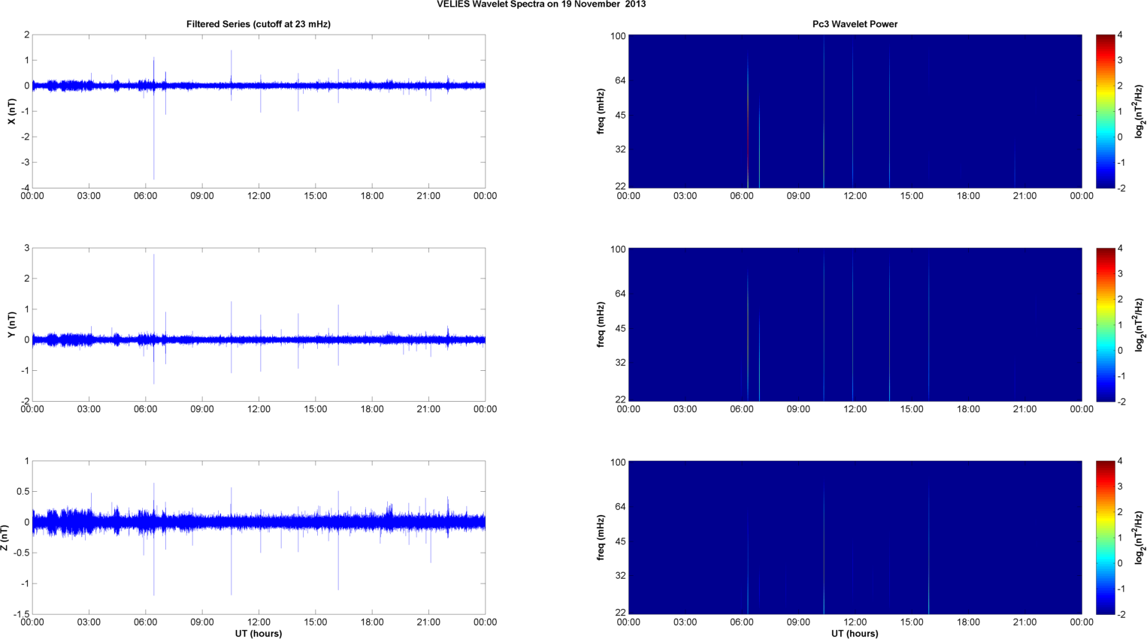Click the log2(nT²/Hz) label of the middle color bar
Viewport: 1147px width, 639px height.
pos(1139,324)
